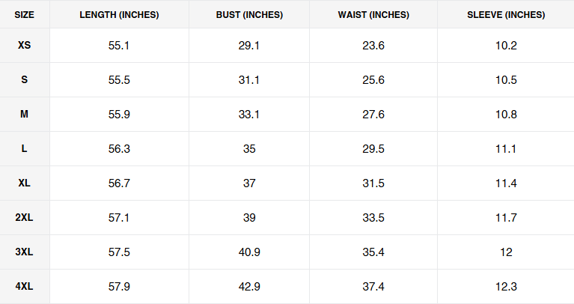Viewport: 574px width, 304px height.
Task: Click the 3XL sleeve value 12
Action: [x=506, y=252]
